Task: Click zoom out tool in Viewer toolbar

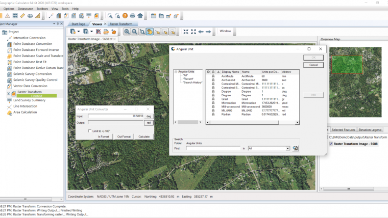Action: [134, 32]
